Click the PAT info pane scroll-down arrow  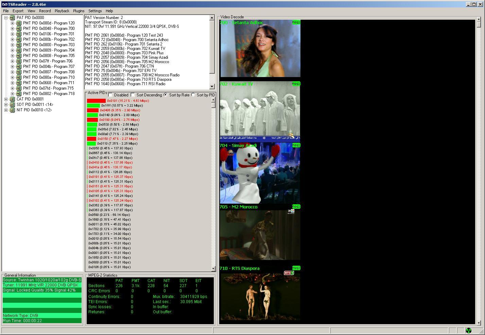coord(212,87)
